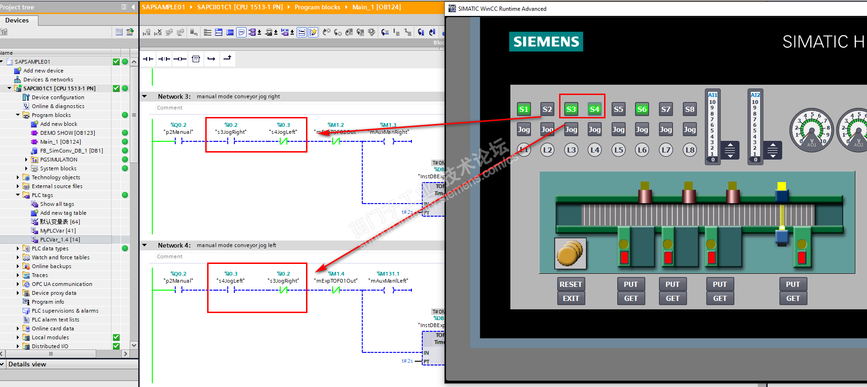Viewport: 867px width, 387px height.
Task: Collapse the Project tree panel arrow
Action: pos(134,7)
